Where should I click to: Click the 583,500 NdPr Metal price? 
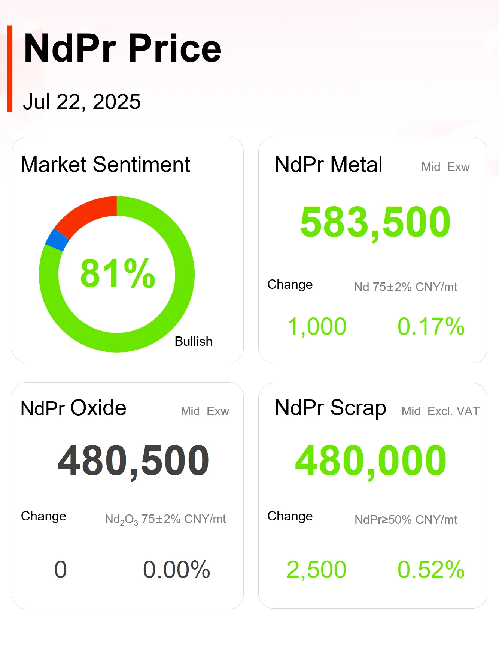(x=375, y=223)
